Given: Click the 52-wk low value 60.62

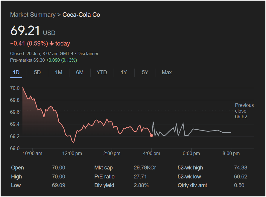Looking at the screenshot, I should click(x=241, y=177).
